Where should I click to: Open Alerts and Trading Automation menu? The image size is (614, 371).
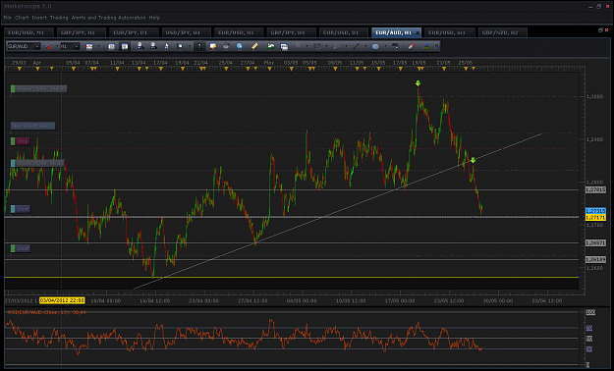[108, 18]
